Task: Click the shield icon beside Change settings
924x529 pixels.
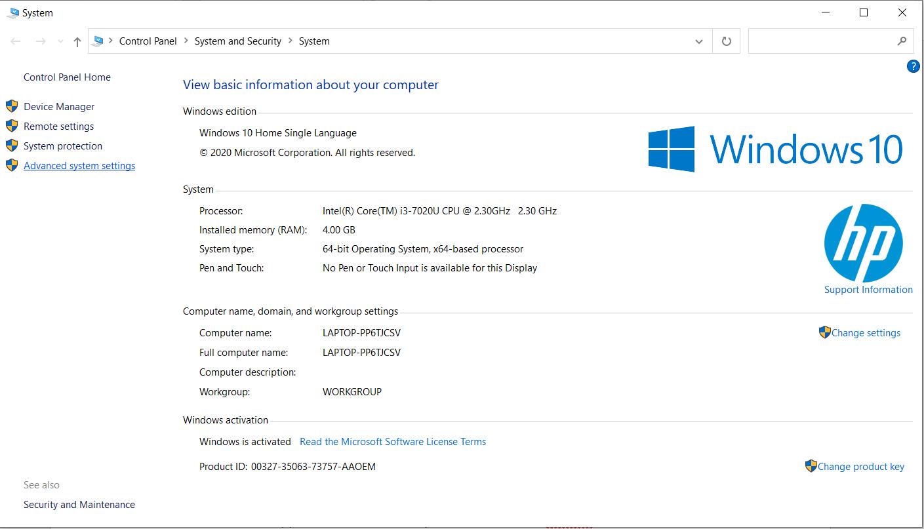Action: coord(825,332)
